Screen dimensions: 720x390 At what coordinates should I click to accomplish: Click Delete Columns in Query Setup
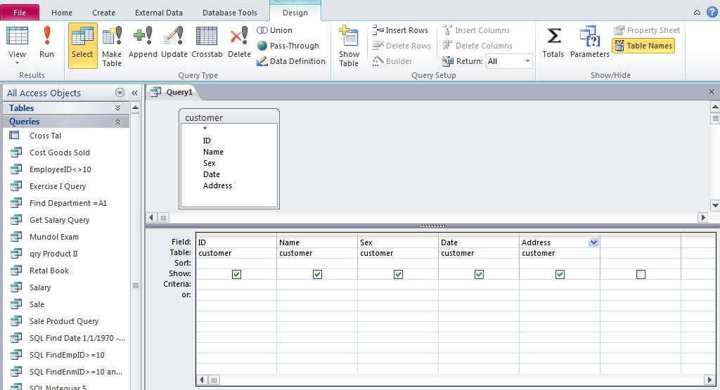pos(477,46)
